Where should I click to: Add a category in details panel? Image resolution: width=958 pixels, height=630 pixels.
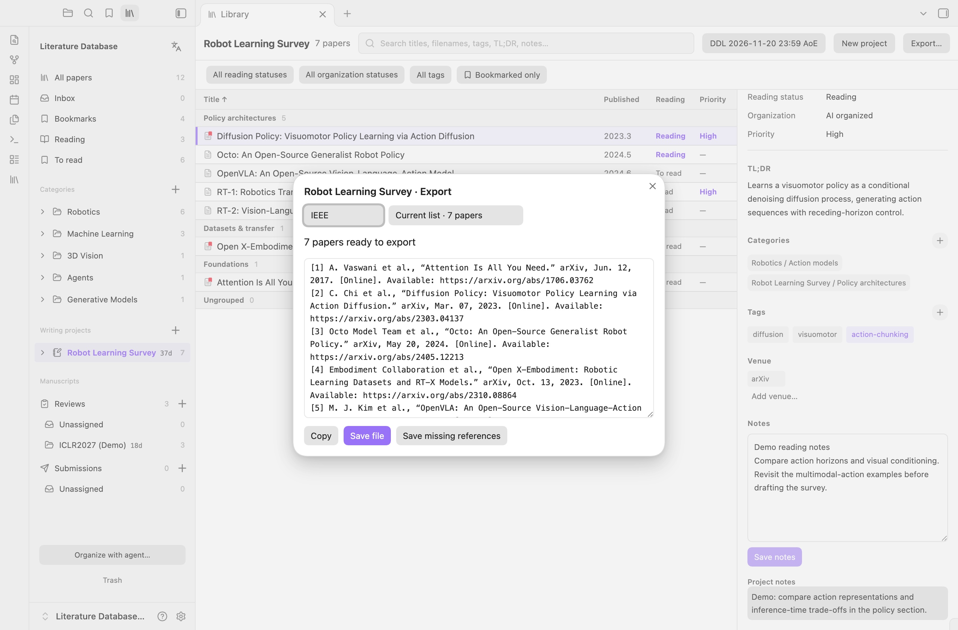(x=939, y=241)
